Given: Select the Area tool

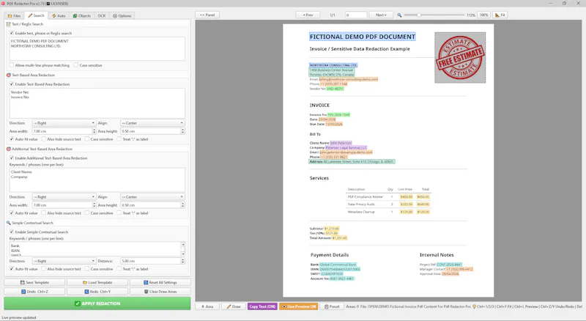Looking at the screenshot, I should point(207,306).
